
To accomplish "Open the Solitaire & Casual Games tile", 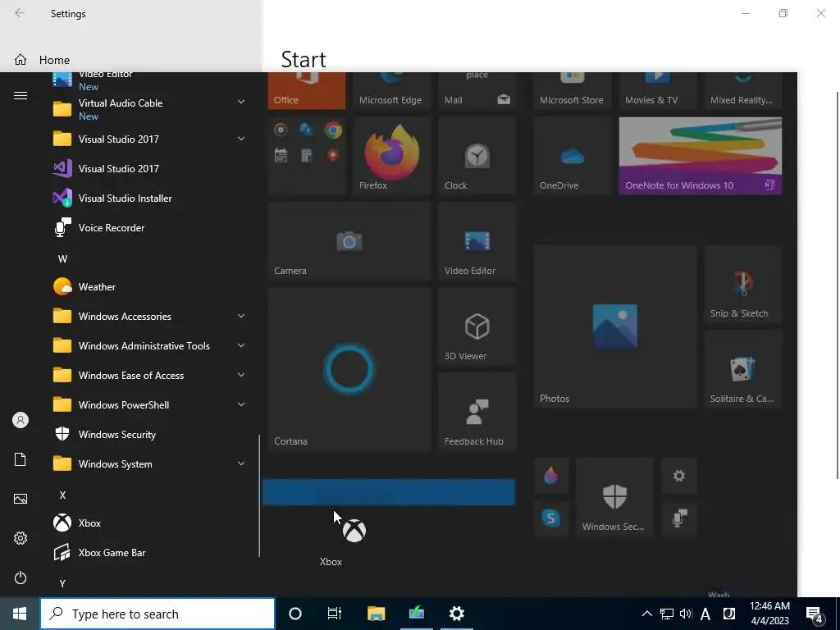I will pyautogui.click(x=743, y=369).
